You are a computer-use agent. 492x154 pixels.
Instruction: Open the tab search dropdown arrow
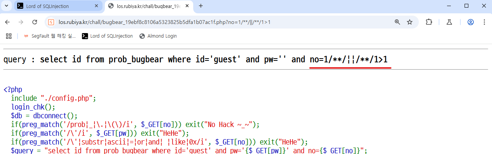click(6, 6)
